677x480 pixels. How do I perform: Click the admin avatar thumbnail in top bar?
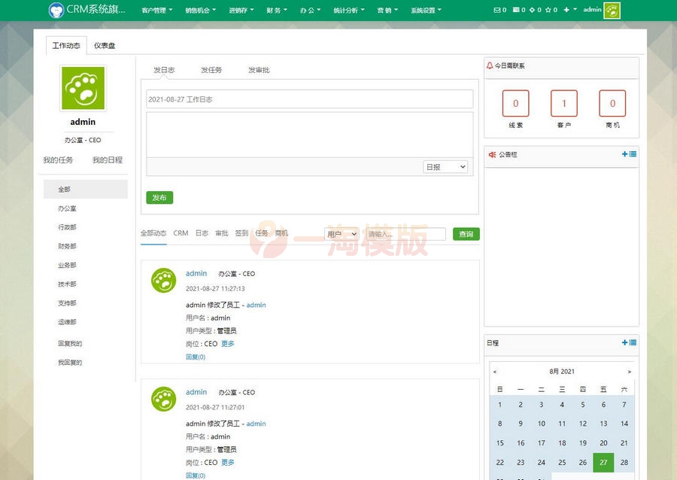click(612, 11)
